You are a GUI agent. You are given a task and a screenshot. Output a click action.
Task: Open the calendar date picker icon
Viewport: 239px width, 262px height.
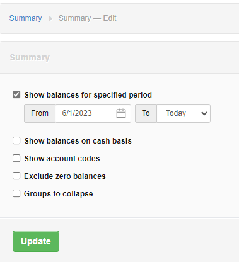(x=121, y=113)
